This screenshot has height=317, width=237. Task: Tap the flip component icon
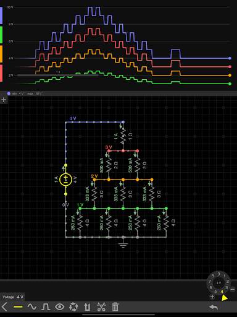[x=87, y=307]
